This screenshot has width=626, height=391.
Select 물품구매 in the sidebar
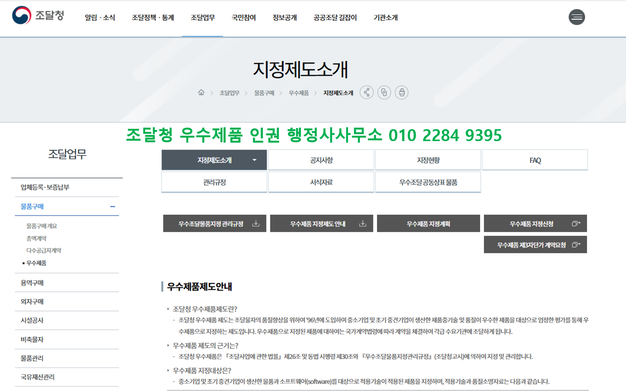pyautogui.click(x=67, y=206)
